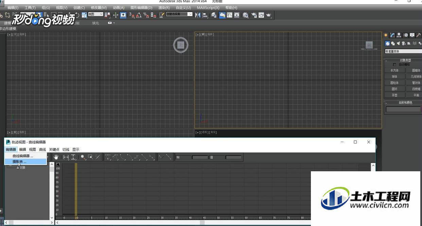Toggle the Spinner Snap icon

coord(153,15)
